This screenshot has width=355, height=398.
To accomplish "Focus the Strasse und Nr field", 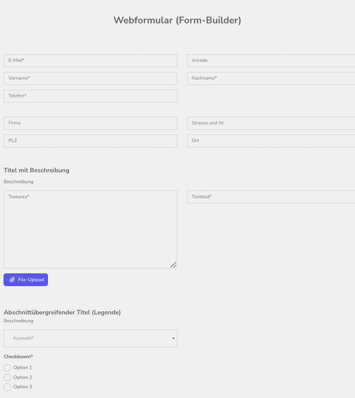I will coord(271,123).
